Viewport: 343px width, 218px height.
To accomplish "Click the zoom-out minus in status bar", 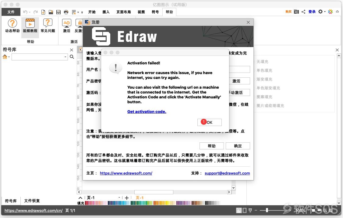I will [x=256, y=210].
